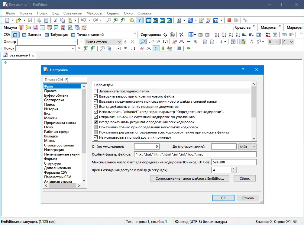
Task: Check Запоминать последнюю папку
Action: click(x=95, y=91)
